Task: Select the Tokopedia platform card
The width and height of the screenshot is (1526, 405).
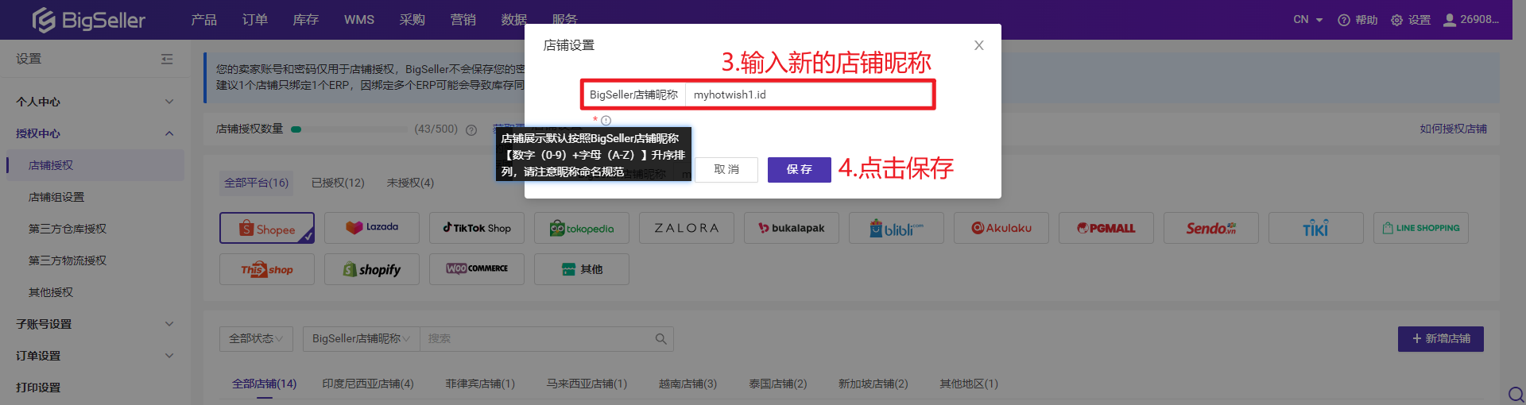Action: tap(582, 228)
